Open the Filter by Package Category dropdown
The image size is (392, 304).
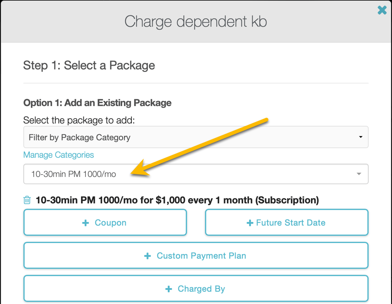pyautogui.click(x=196, y=137)
